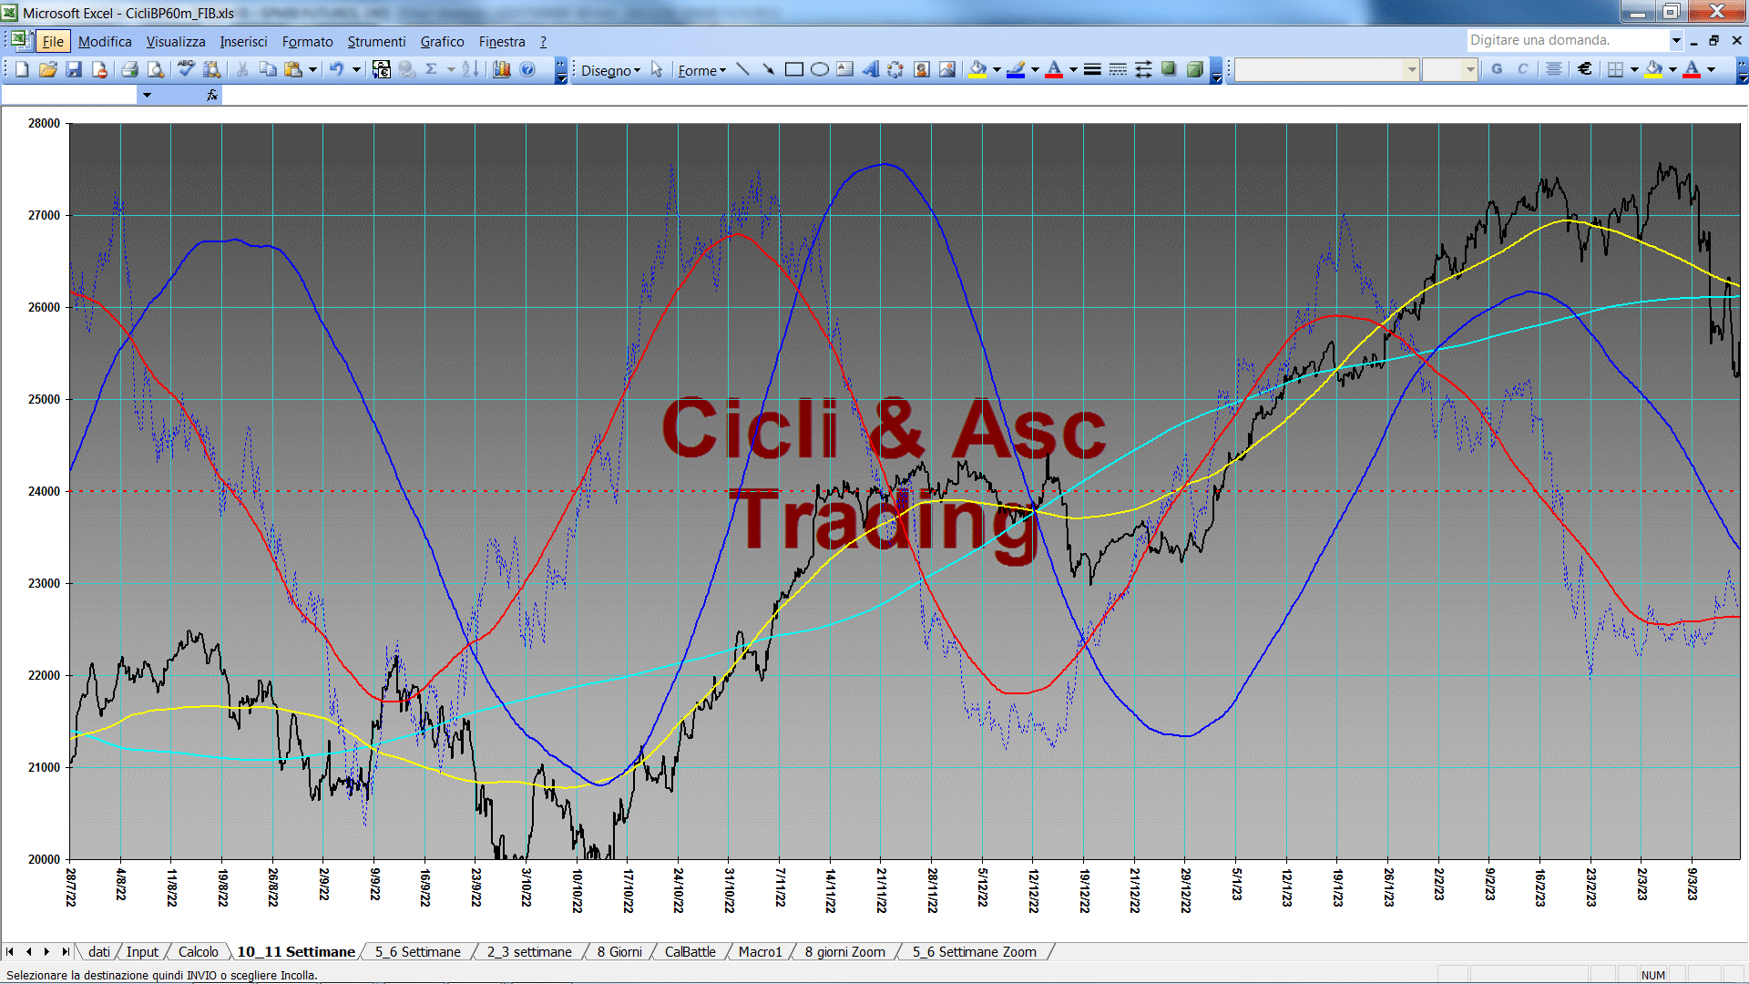Insert a Text Box from Drawing toolbar
This screenshot has height=984, width=1749.
[844, 69]
